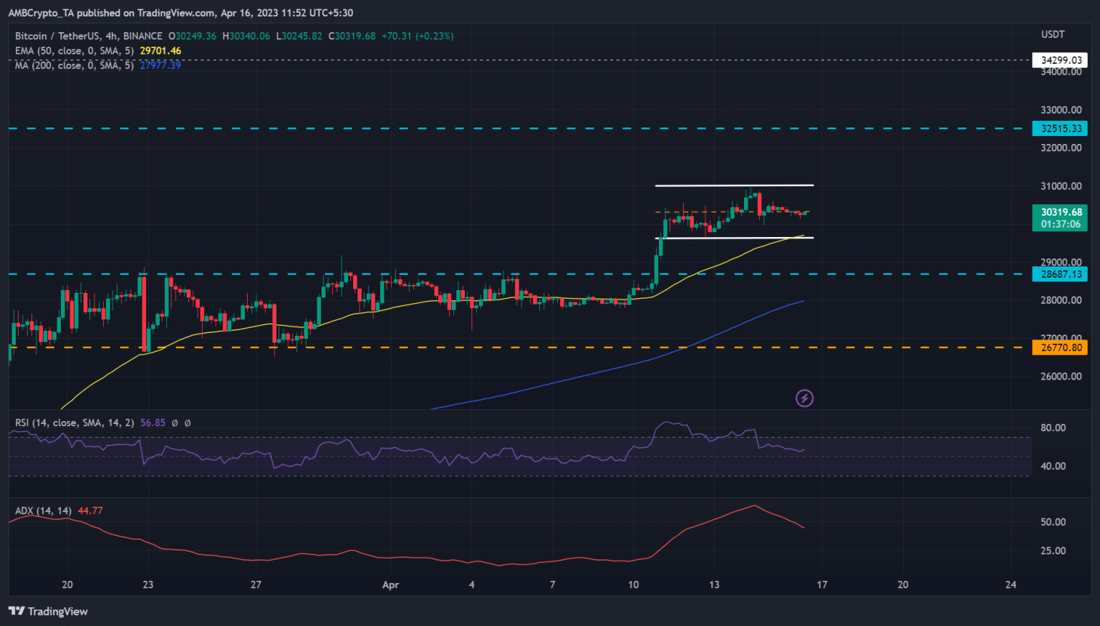The image size is (1100, 626).
Task: Click the Apr label on time axis
Action: click(x=390, y=585)
